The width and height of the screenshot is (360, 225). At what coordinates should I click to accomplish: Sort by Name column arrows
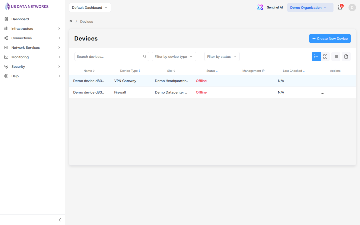pos(94,71)
